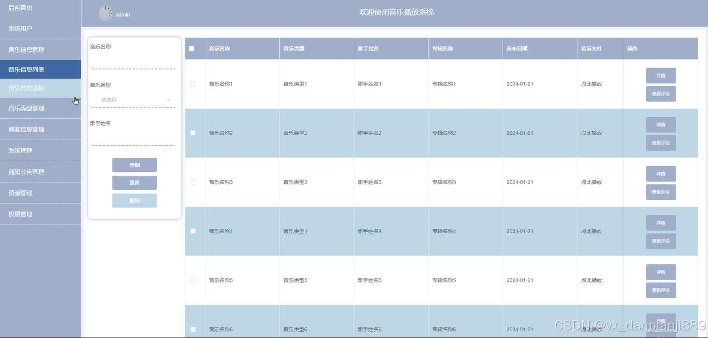Screen dimensions: 708x338
Task: Click the 查询 search button
Action: 134,165
